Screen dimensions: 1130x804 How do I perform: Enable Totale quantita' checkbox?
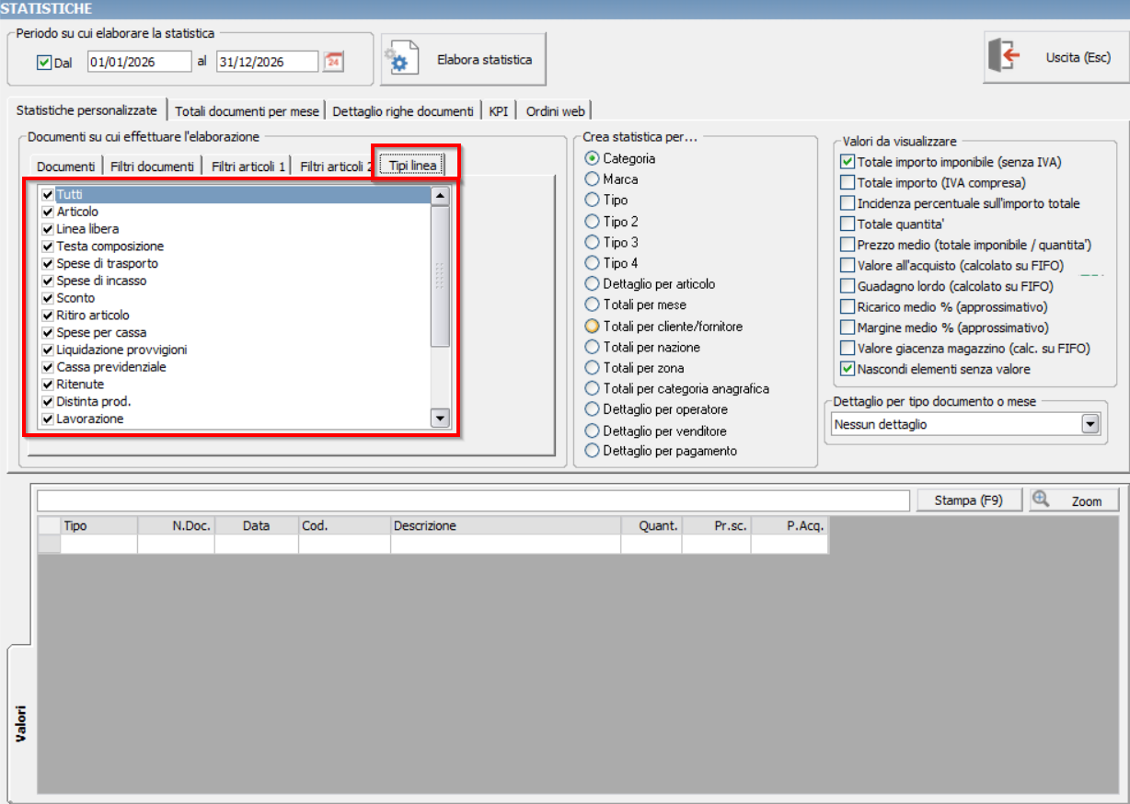(847, 224)
